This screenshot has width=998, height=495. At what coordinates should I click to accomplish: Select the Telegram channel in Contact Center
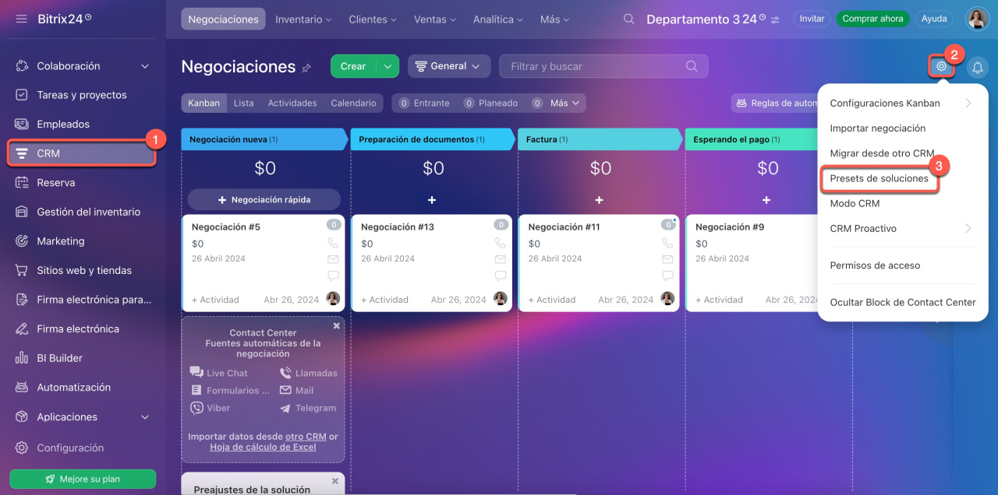tap(308, 408)
